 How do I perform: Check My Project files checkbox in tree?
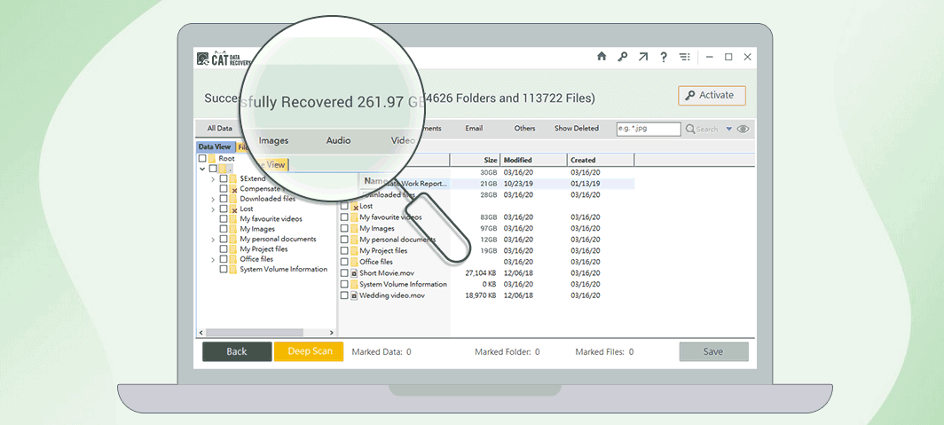click(x=224, y=249)
